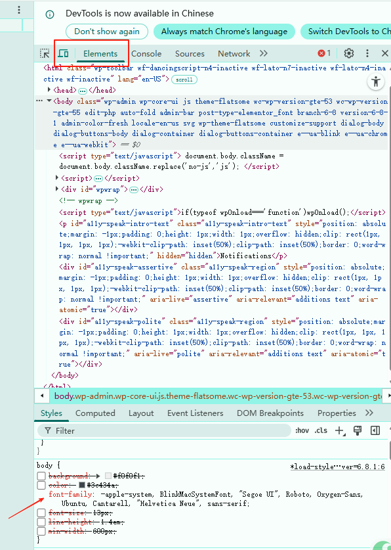The image size is (391, 550).
Task: Switch to the Elements tab
Action: point(100,54)
